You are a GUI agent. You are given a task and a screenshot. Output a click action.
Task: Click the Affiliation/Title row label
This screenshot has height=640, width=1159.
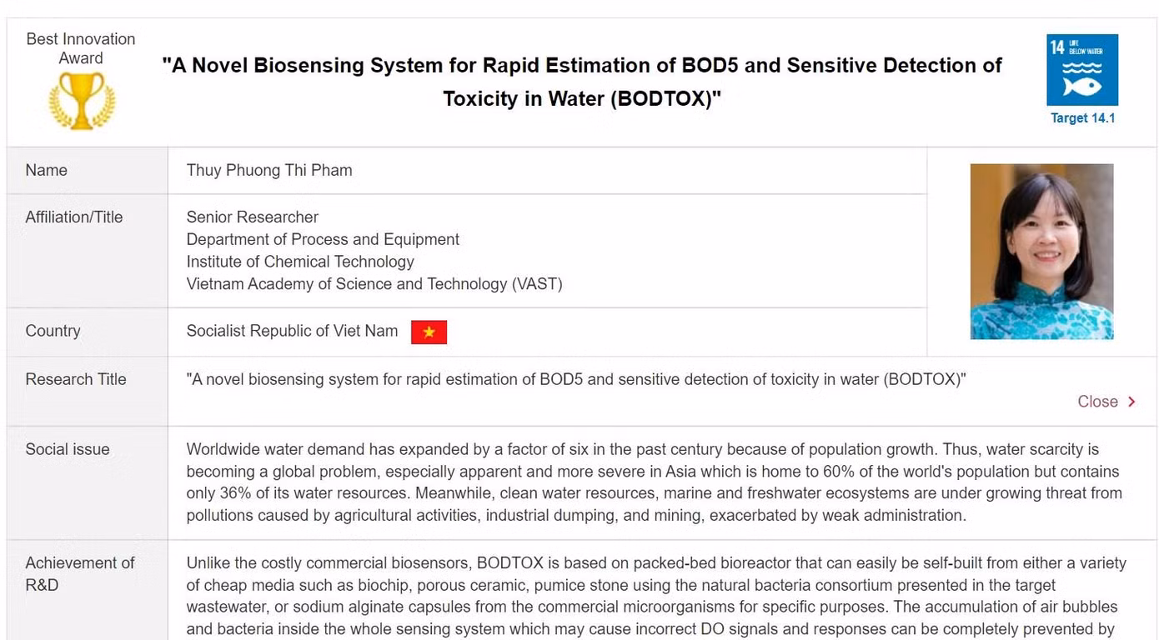coord(74,217)
